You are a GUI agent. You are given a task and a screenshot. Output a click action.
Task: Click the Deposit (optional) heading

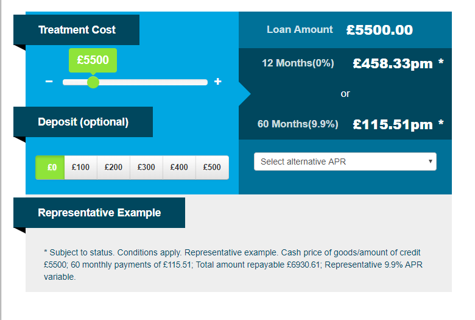pyautogui.click(x=83, y=122)
